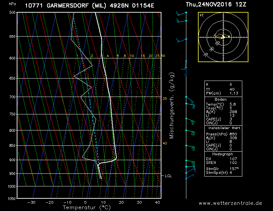Screen dimensions: 273x211
Task: Click the 'Hodograph' section header in table
Action: 223,154
